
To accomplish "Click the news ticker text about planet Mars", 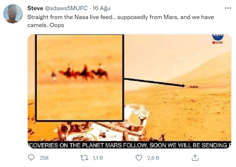I will 129,145.
